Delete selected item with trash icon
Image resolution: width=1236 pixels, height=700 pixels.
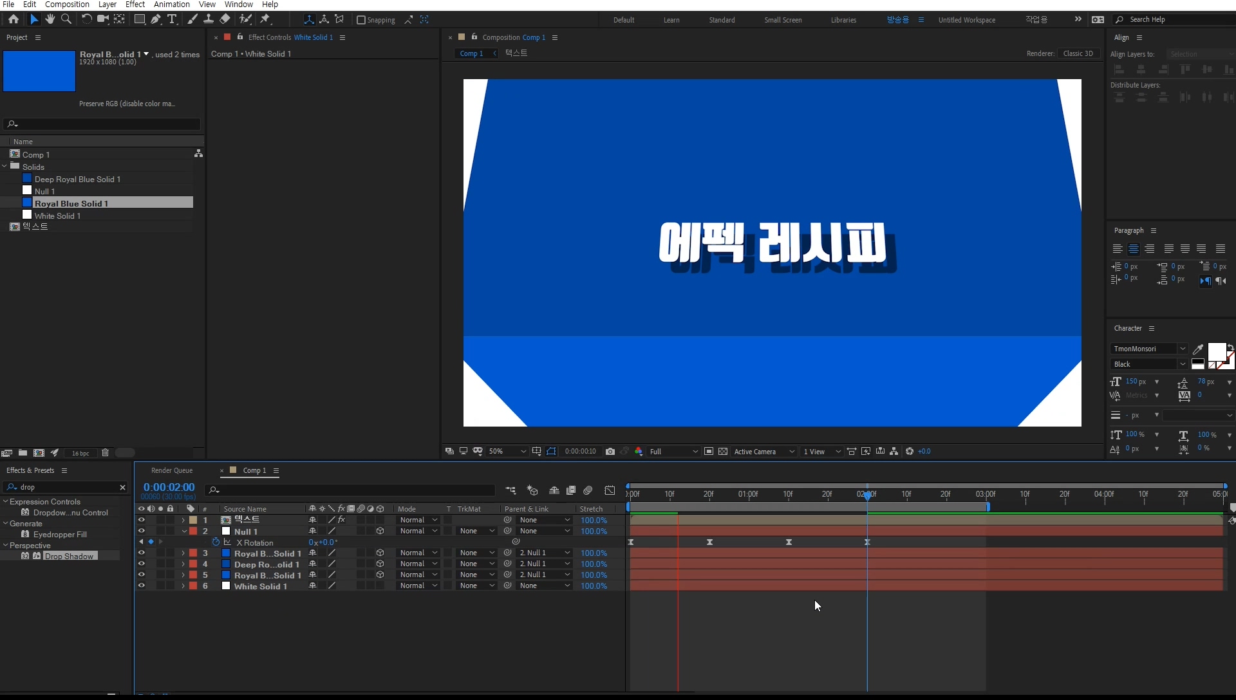click(106, 453)
